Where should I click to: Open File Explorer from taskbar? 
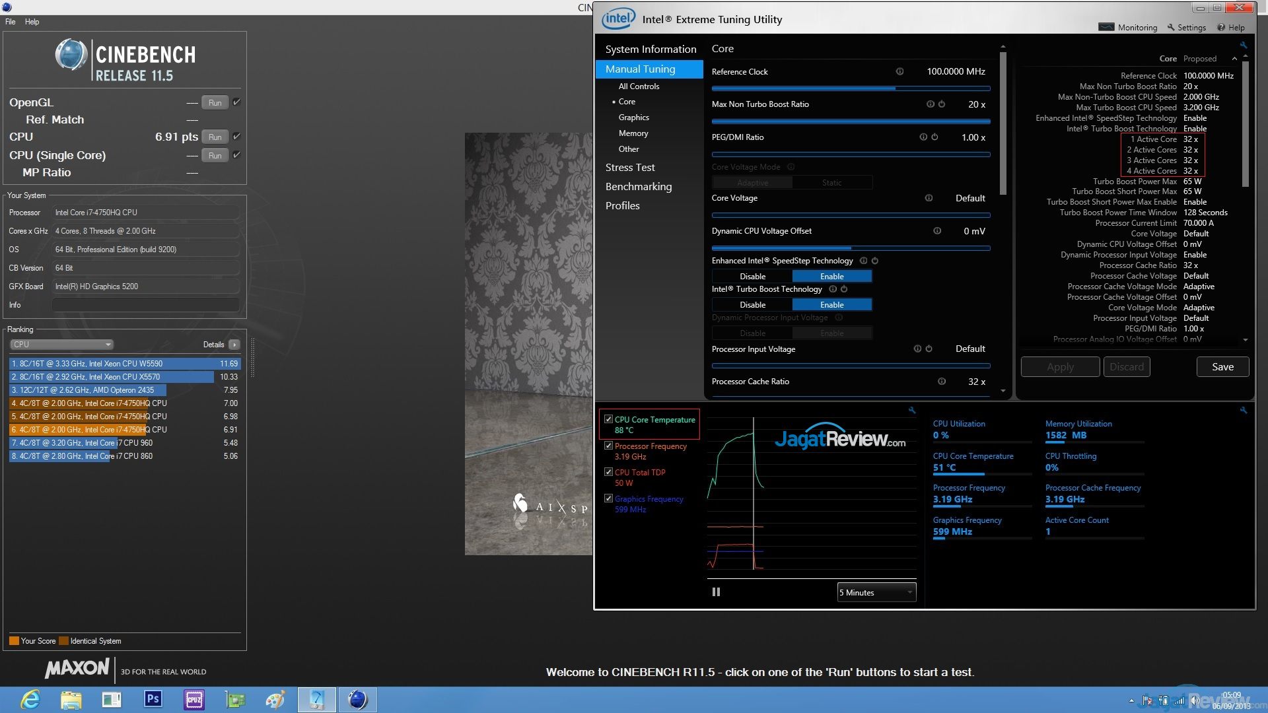point(71,700)
